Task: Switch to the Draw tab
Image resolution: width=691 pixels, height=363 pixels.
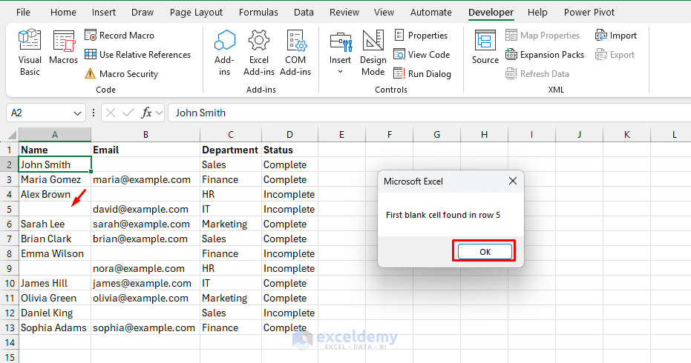Action: [x=143, y=13]
